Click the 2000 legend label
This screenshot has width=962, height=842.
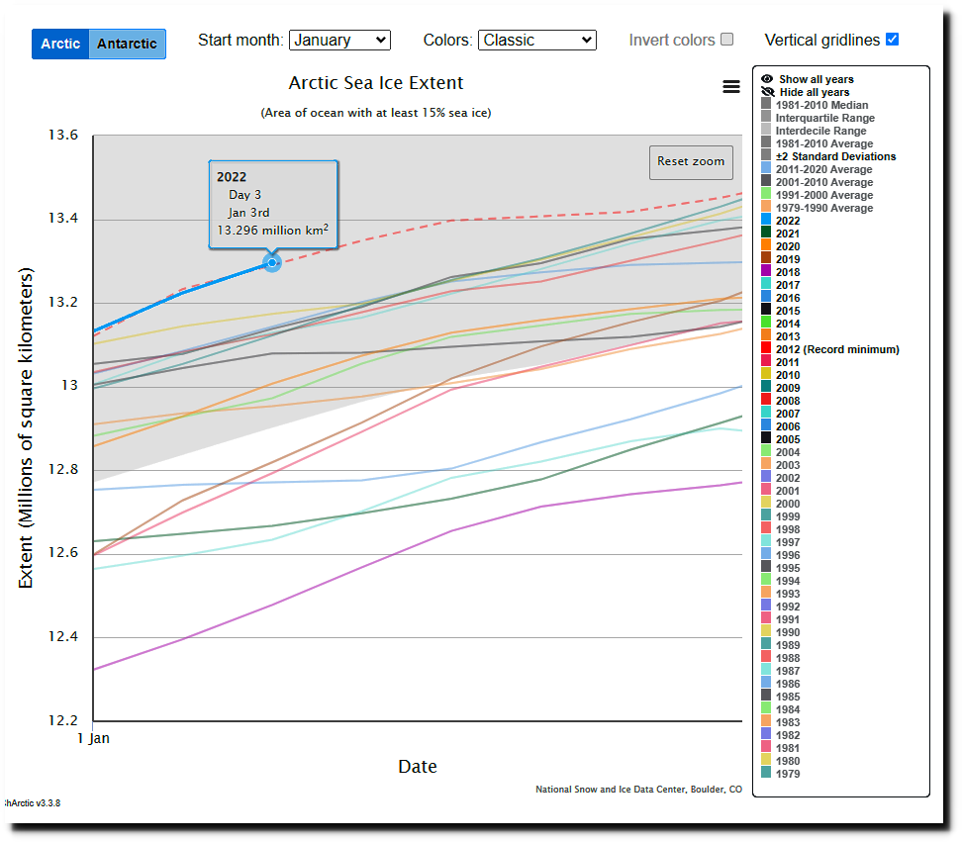point(788,504)
